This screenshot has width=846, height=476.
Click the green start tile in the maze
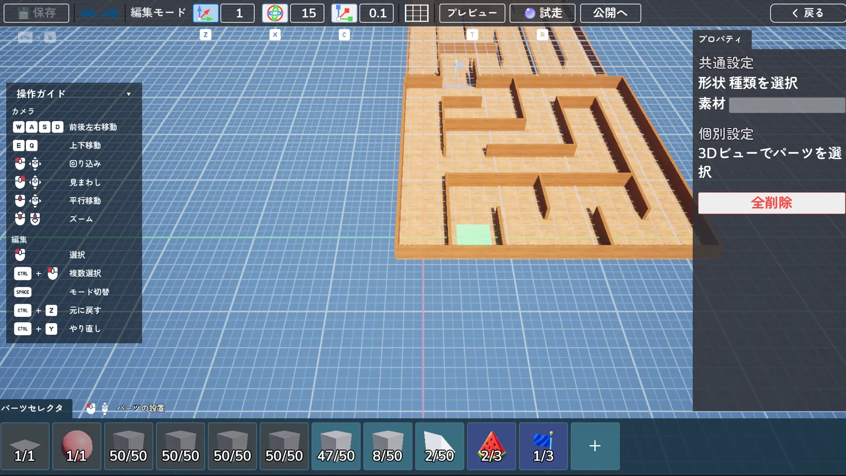tap(474, 234)
